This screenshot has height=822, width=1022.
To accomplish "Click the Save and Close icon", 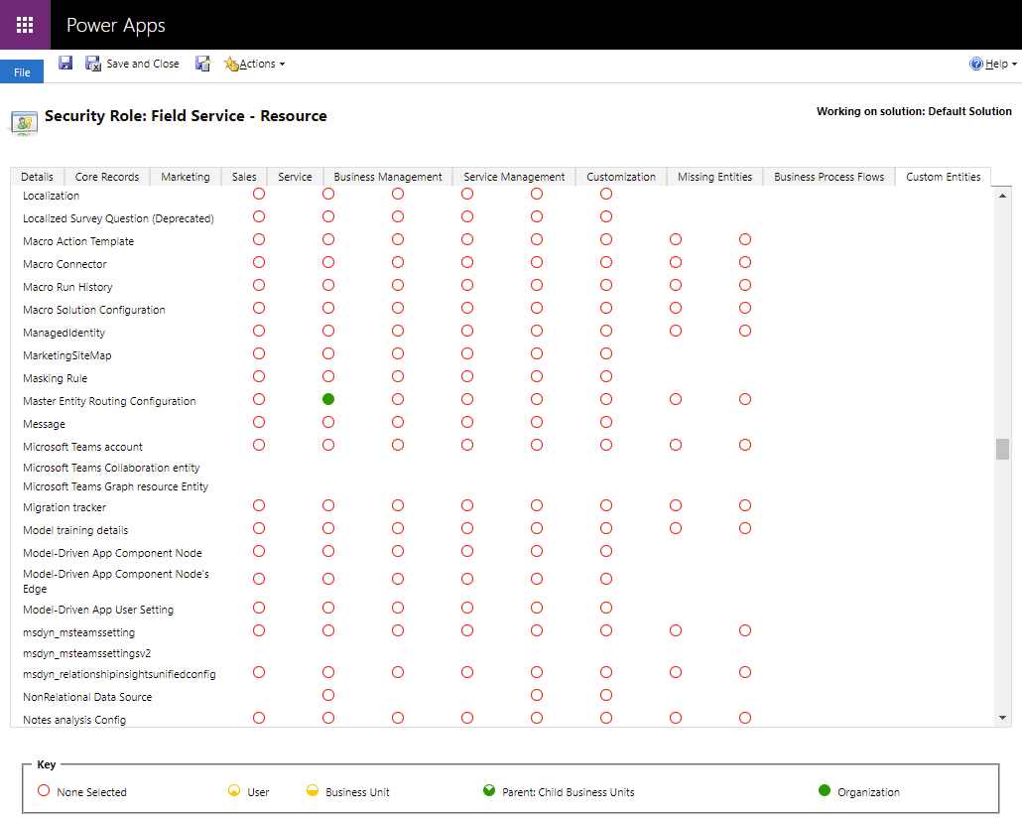I will click(x=93, y=64).
